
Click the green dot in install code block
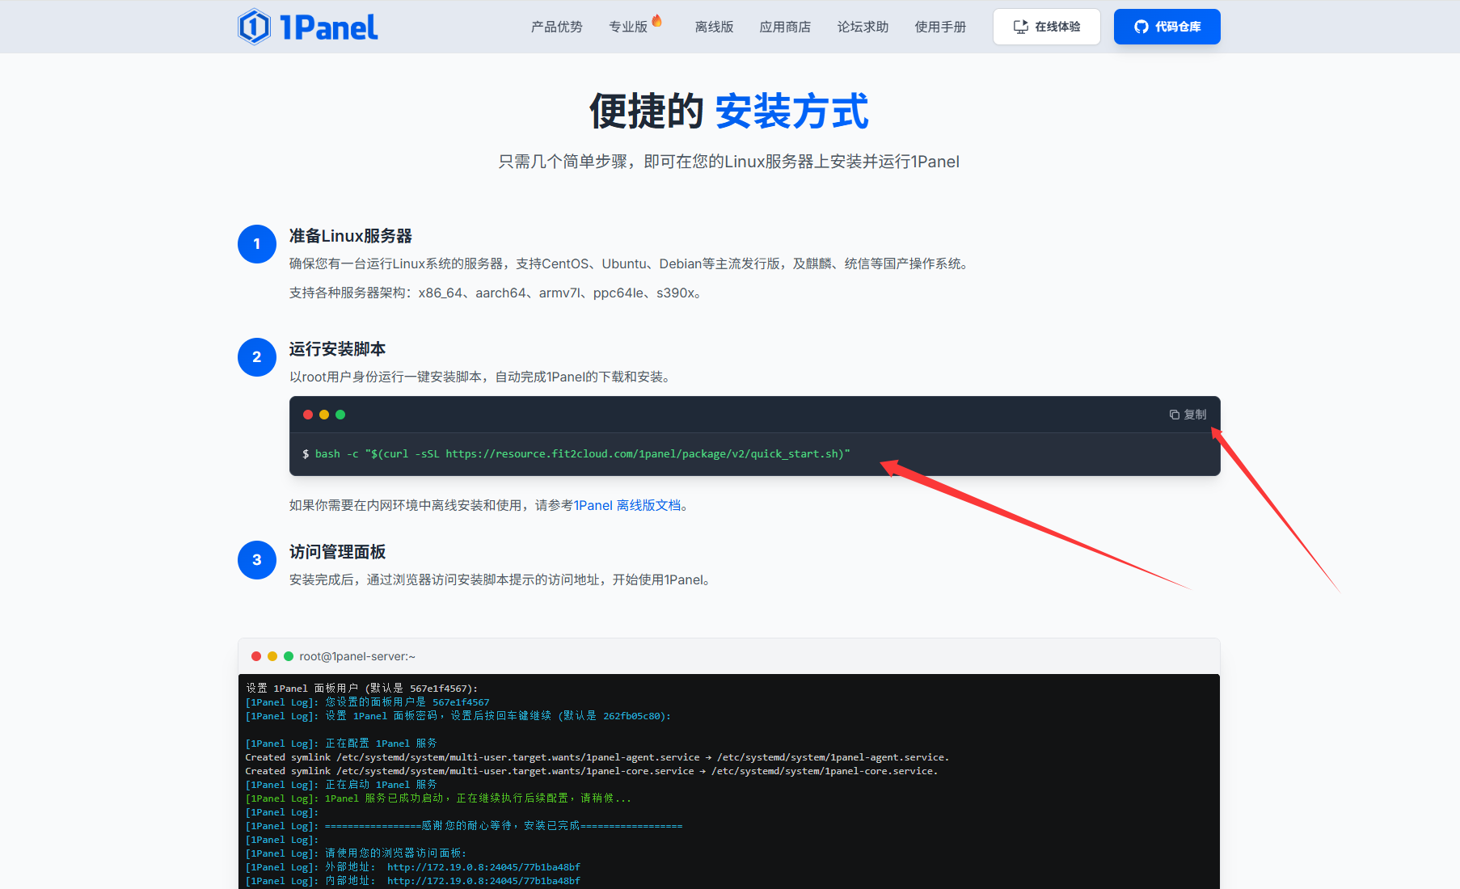340,415
